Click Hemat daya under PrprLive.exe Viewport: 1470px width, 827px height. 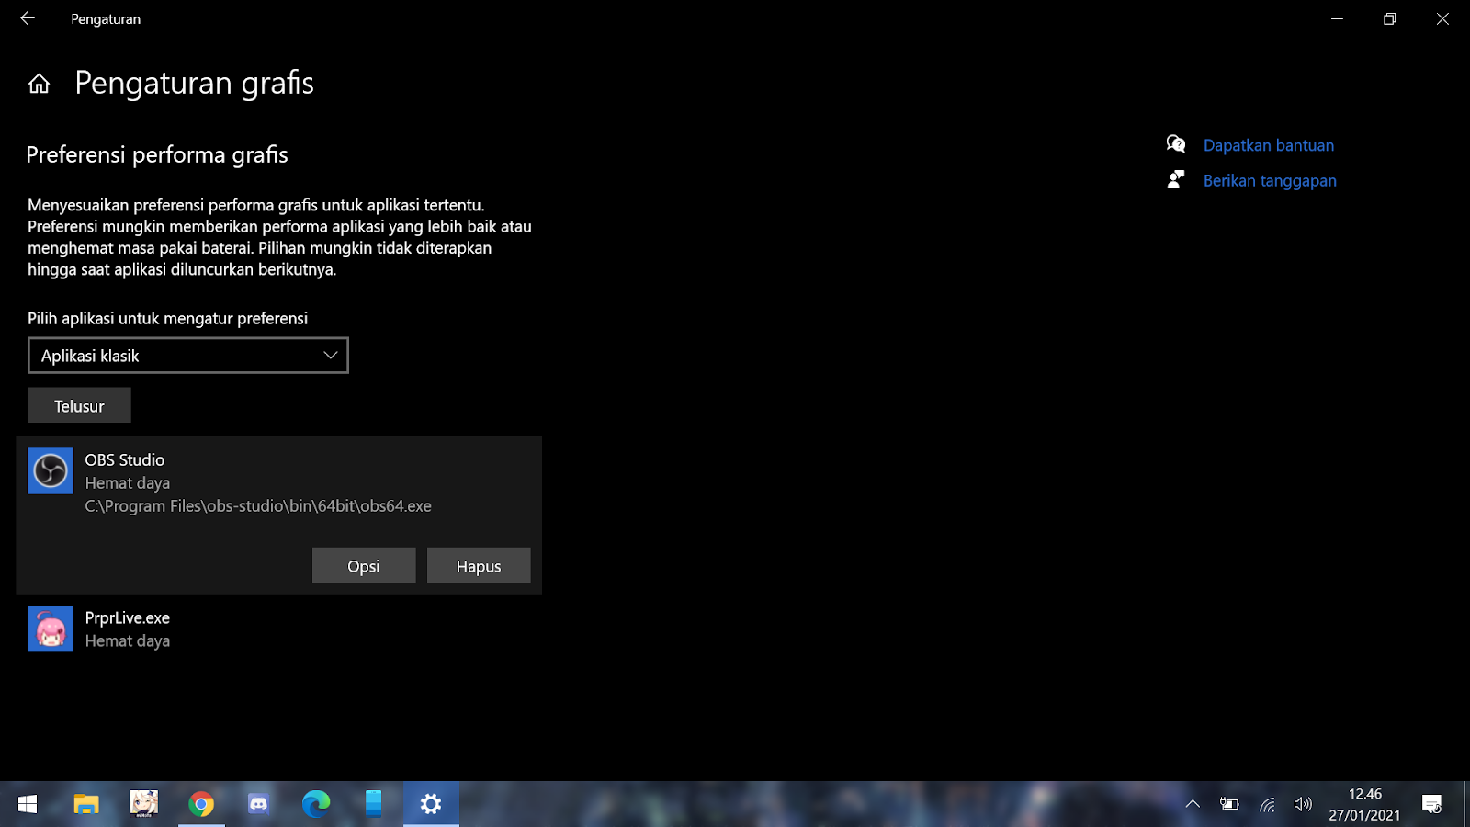[128, 641]
